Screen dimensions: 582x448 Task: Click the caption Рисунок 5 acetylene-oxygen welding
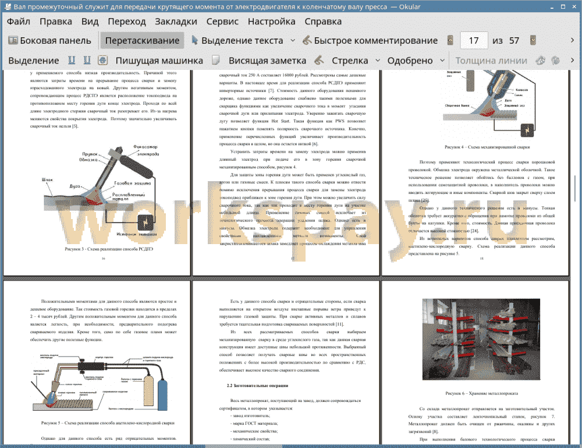108,423
